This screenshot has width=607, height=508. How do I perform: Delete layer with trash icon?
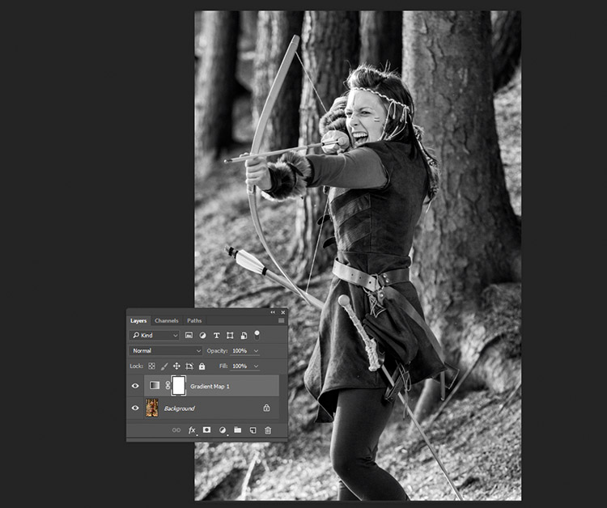[268, 430]
